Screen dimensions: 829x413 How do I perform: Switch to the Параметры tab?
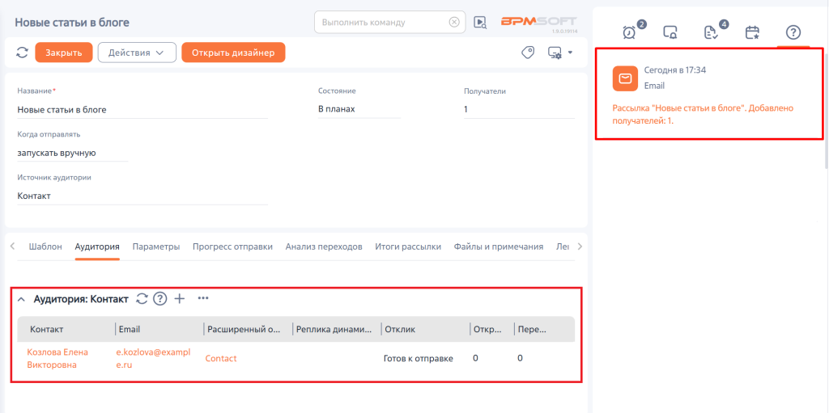point(156,247)
